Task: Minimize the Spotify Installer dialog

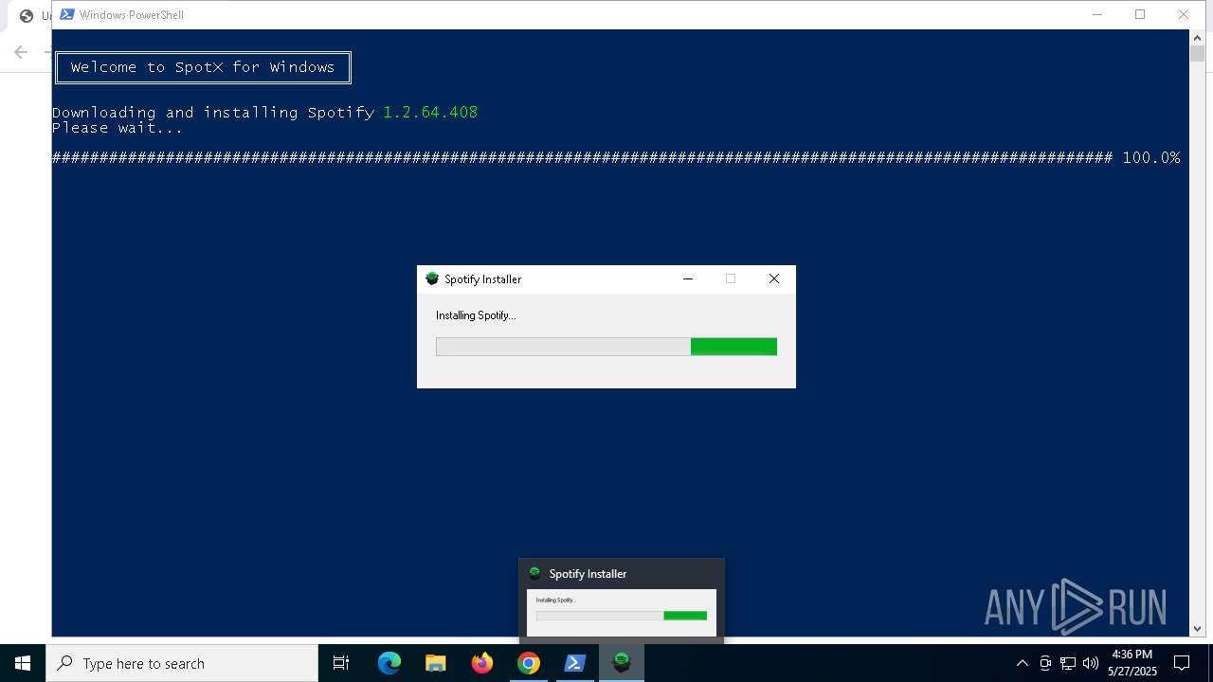Action: click(x=688, y=278)
